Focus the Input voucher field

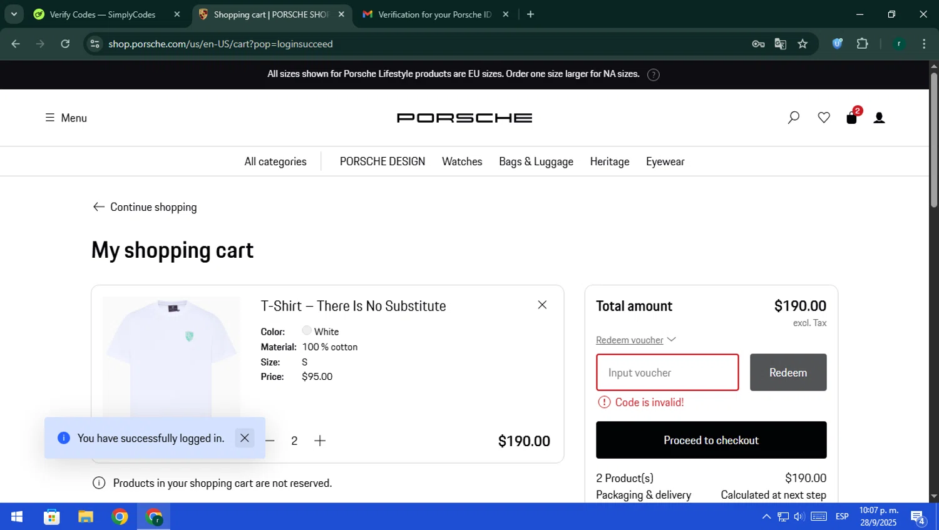point(667,372)
